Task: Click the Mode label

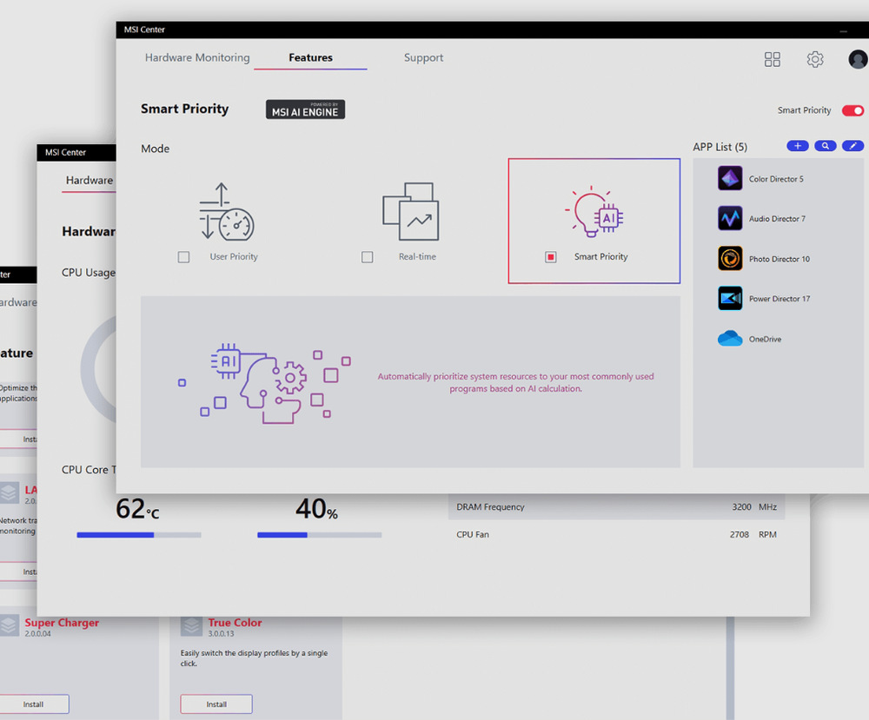Action: click(x=156, y=149)
